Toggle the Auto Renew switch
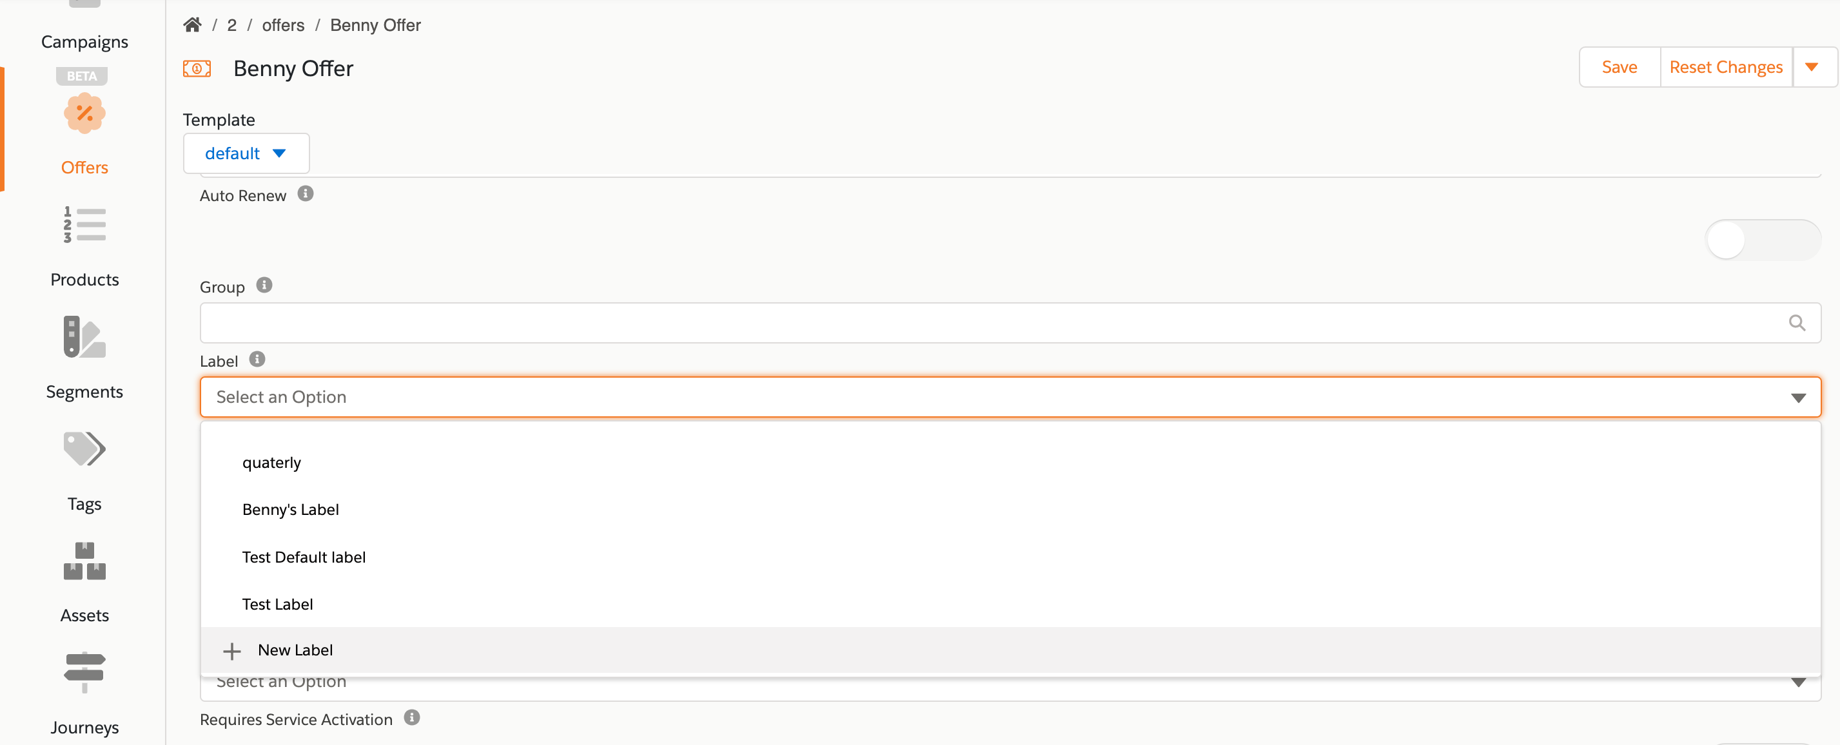 tap(1762, 240)
